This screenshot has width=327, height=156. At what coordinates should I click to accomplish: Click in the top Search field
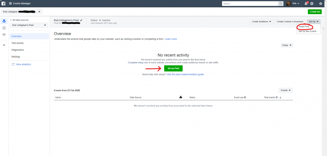click(x=250, y=4)
